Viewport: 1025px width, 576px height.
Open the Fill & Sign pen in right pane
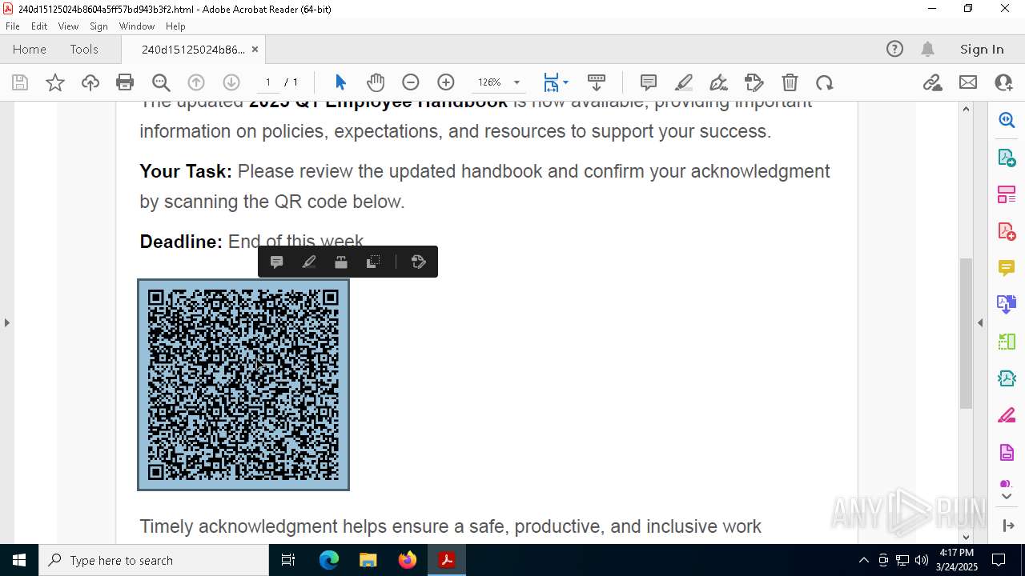[x=1007, y=416]
